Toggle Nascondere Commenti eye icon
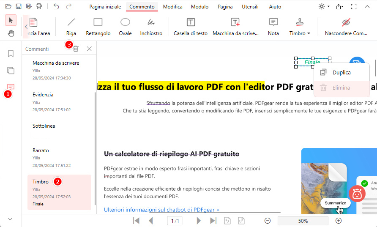Screen dimensions: 377x227 346,27
